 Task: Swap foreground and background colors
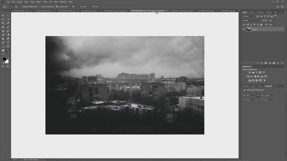(8, 58)
